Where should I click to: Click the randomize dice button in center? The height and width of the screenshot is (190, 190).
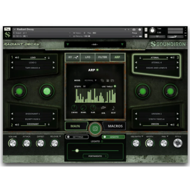[95, 129]
